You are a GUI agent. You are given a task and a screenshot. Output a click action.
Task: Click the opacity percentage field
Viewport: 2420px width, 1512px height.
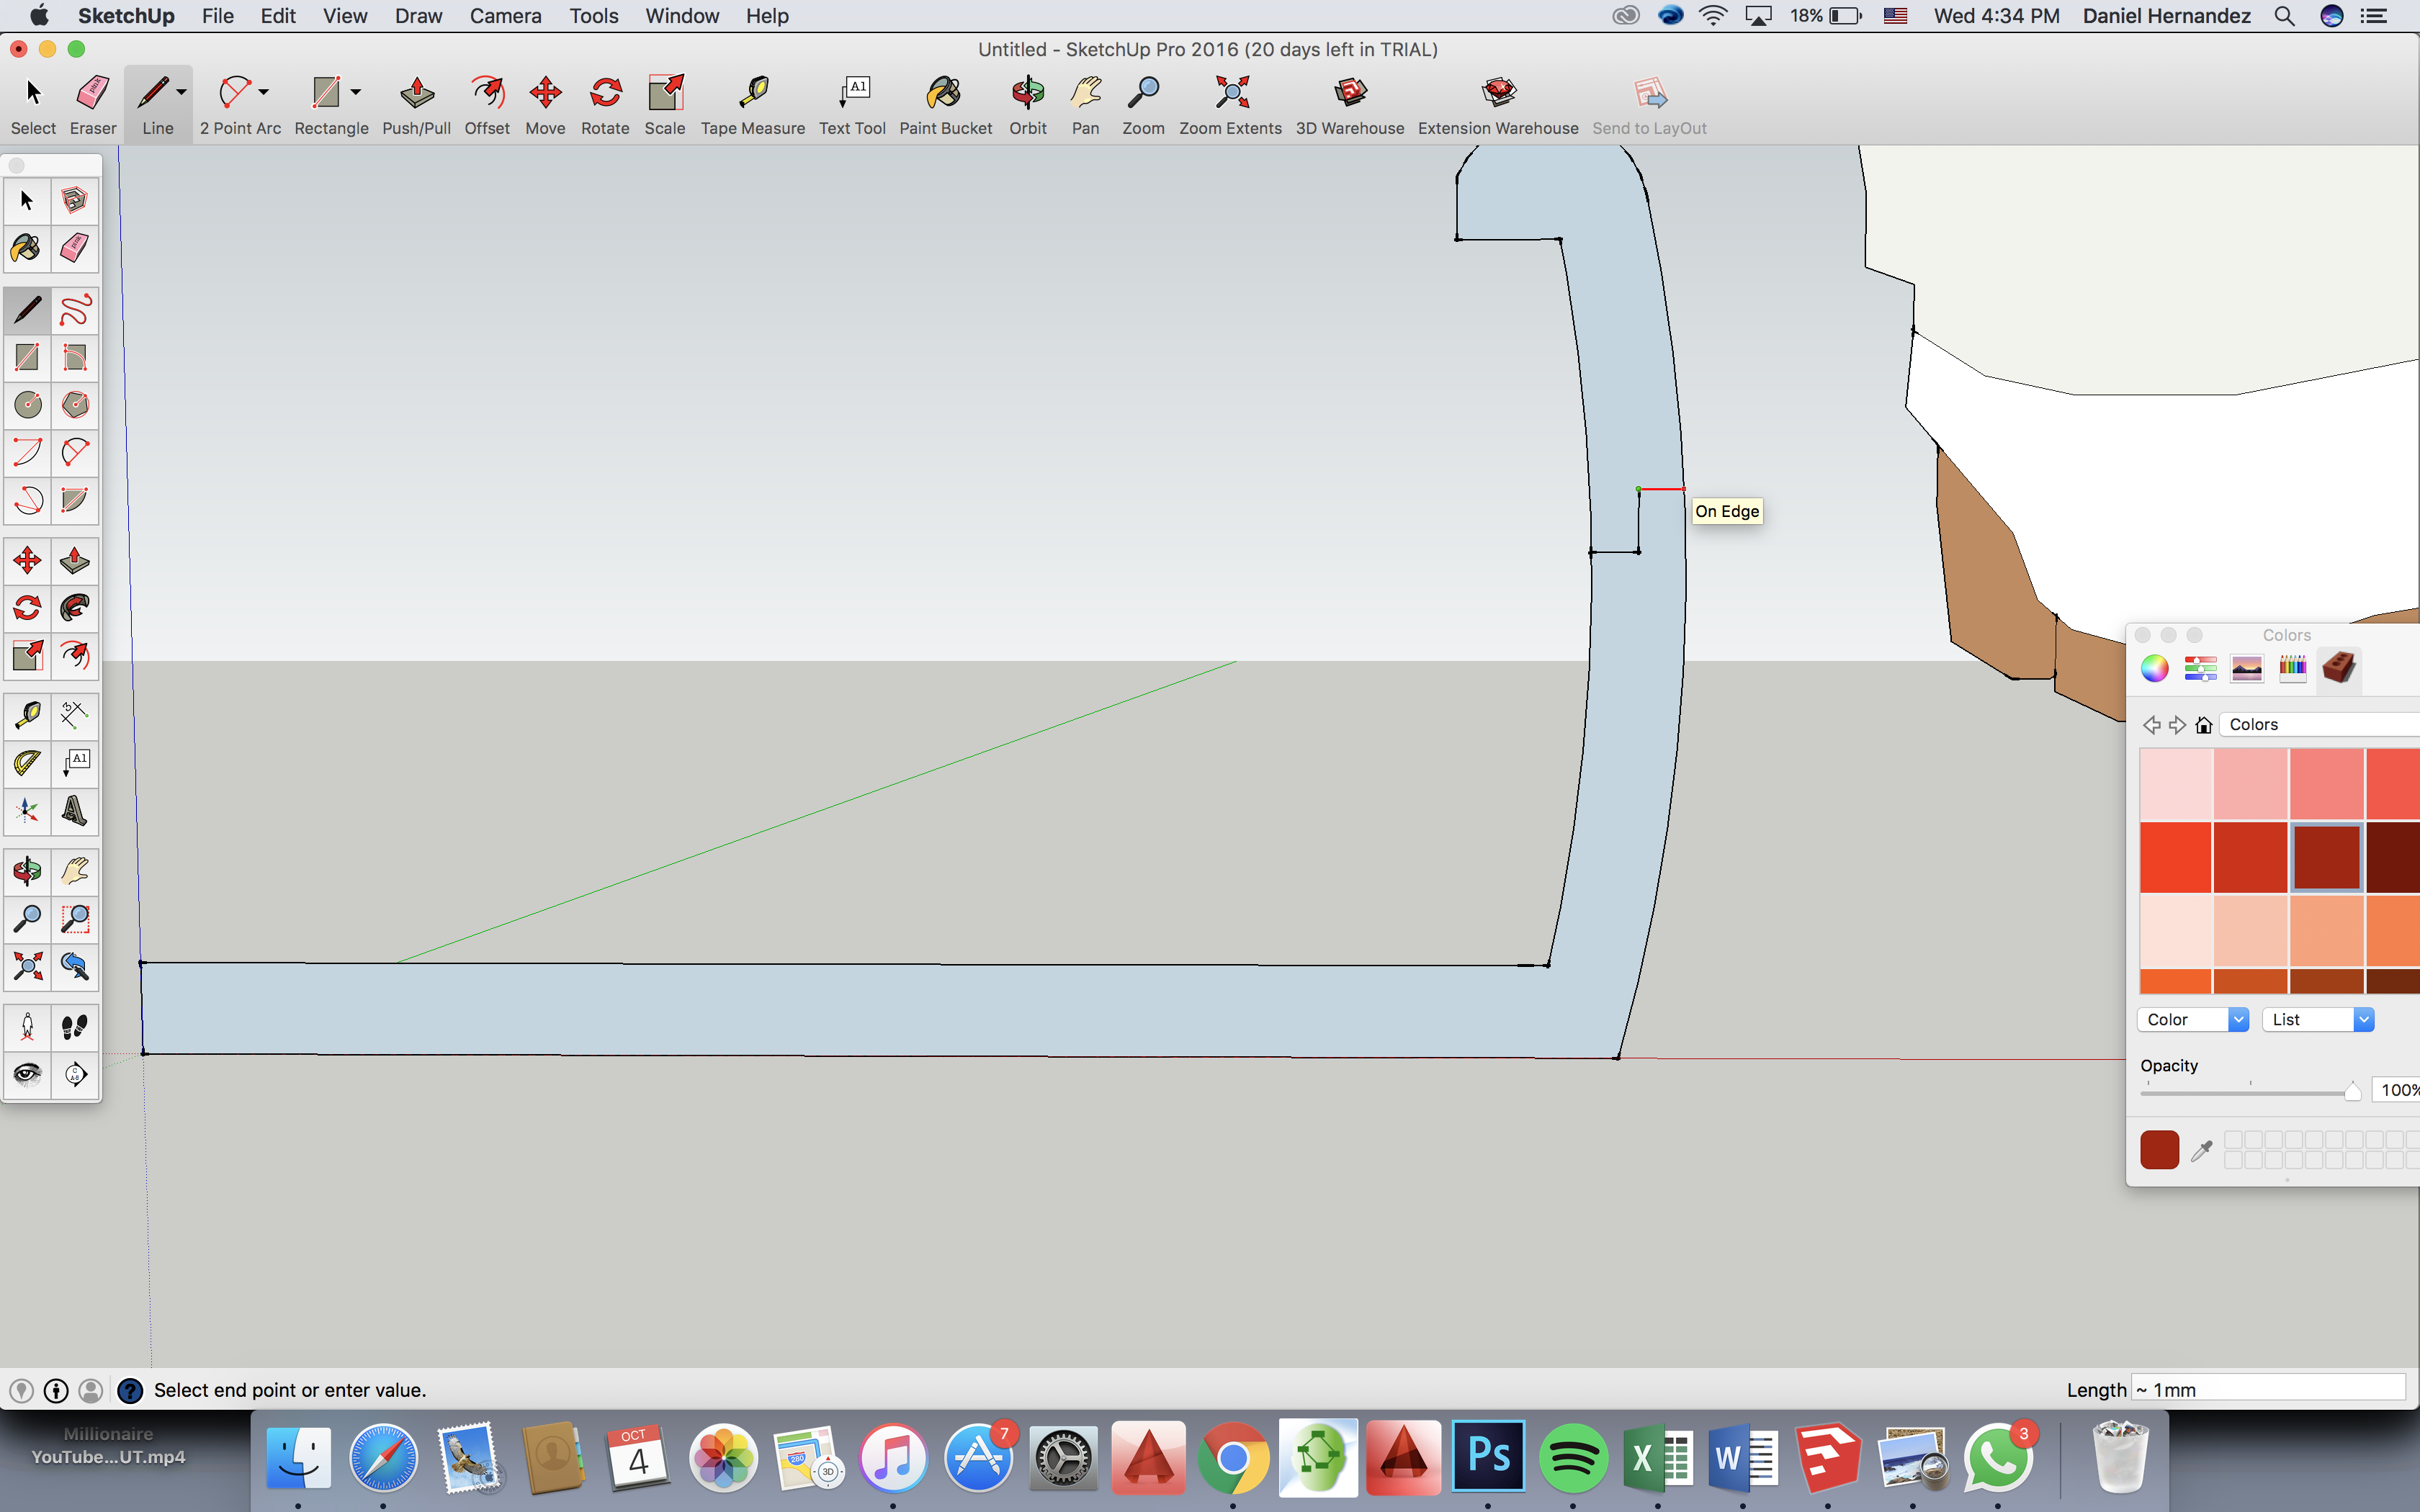[2396, 1090]
